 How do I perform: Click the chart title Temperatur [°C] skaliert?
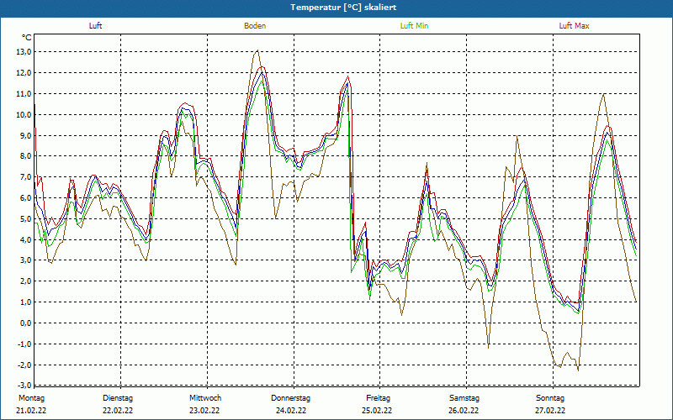(336, 8)
